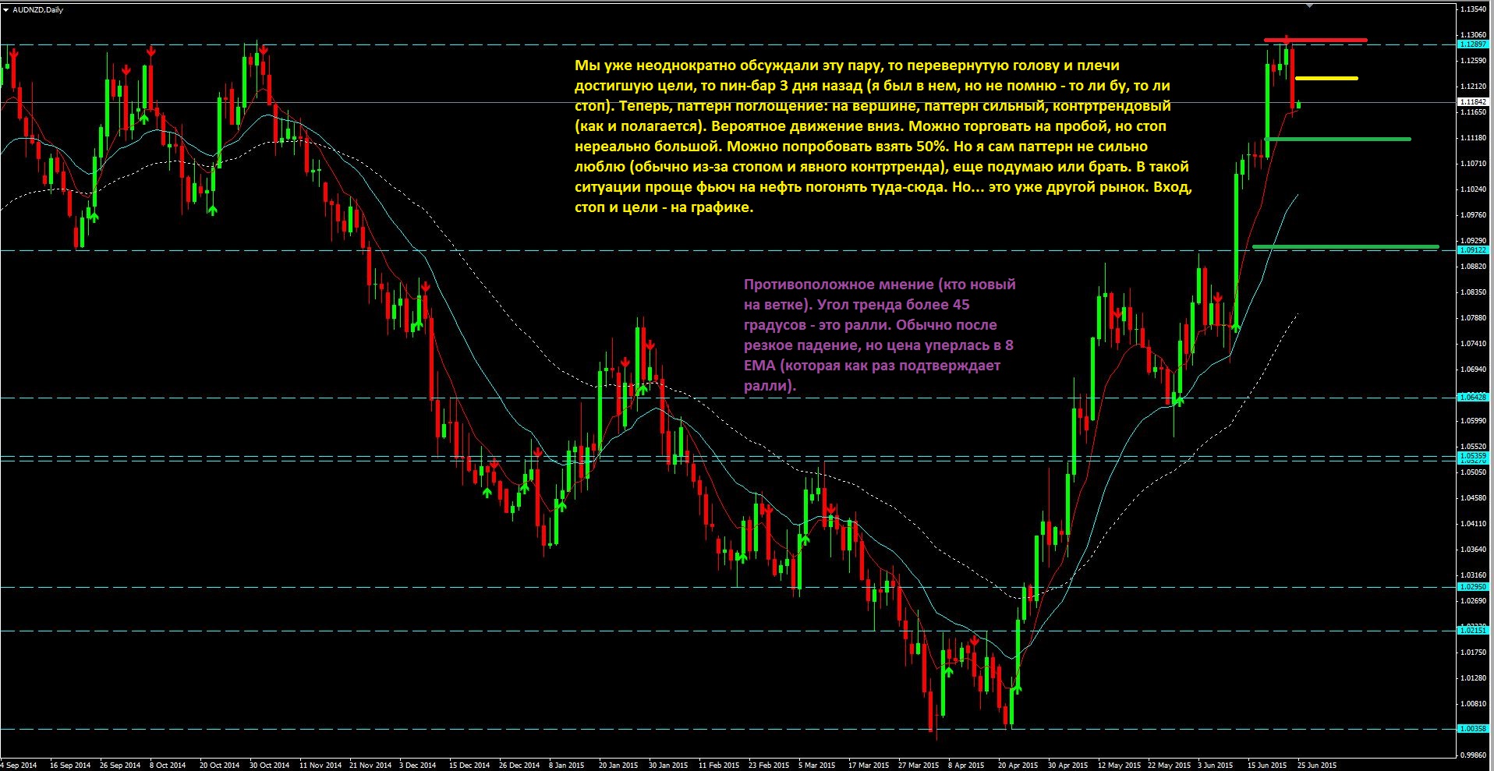
Task: Click the 23 Feb 2015 date label
Action: [769, 766]
